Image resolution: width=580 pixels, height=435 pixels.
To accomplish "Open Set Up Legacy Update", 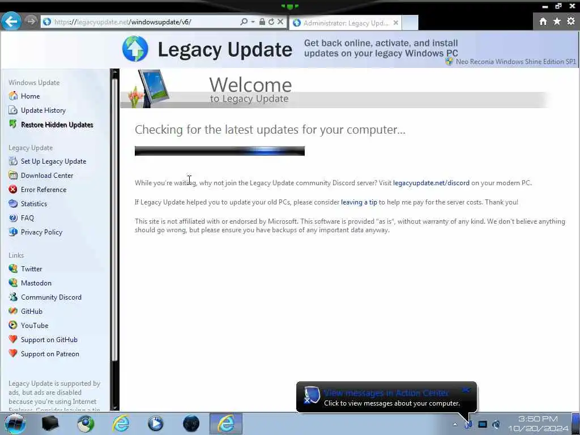I will click(x=54, y=161).
